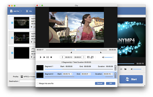Click the Cancel button in Clip window
The image size is (153, 97).
click(100, 83)
